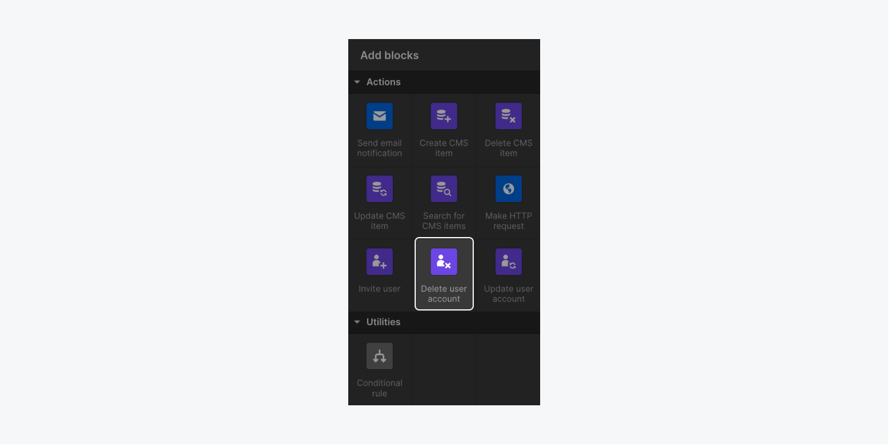Image resolution: width=889 pixels, height=445 pixels.
Task: Add the Conditional rule utility icon
Action: pos(380,356)
